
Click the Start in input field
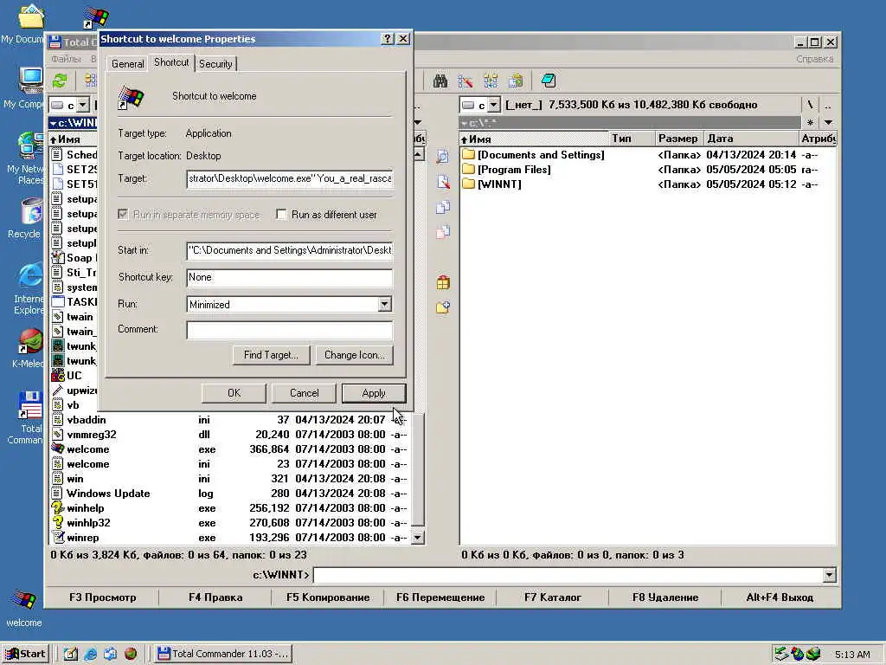pos(289,250)
